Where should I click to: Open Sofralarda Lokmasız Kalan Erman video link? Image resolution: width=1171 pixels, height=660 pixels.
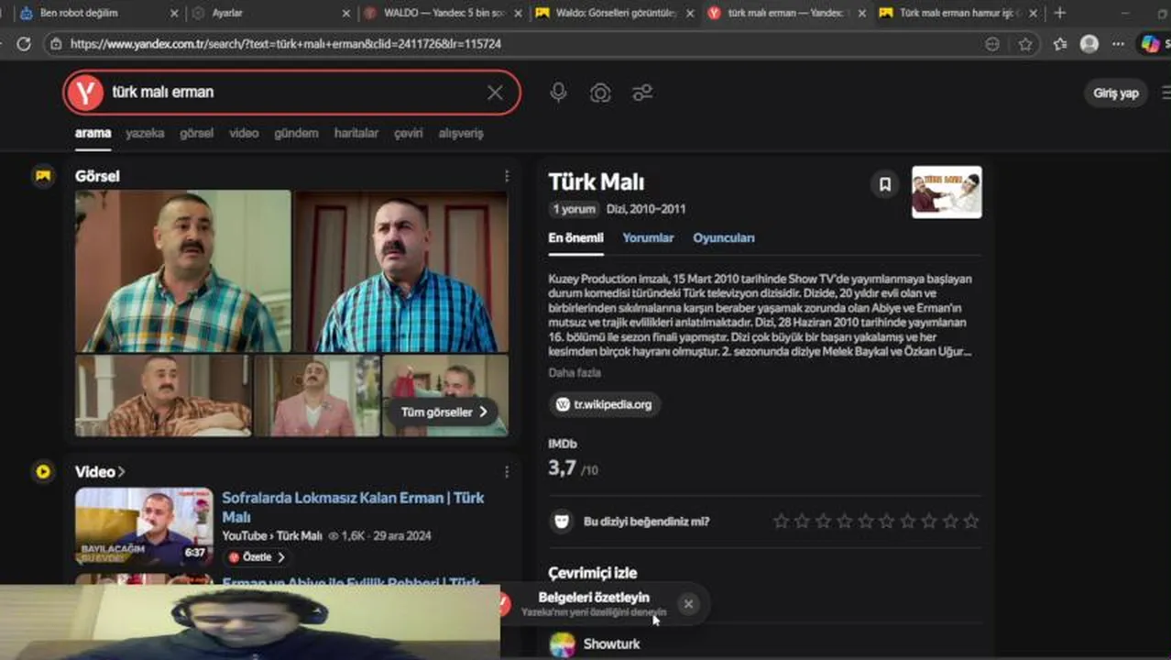click(353, 507)
